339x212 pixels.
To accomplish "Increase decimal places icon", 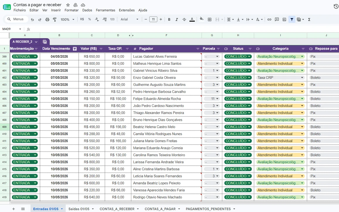I will pos(104,19).
